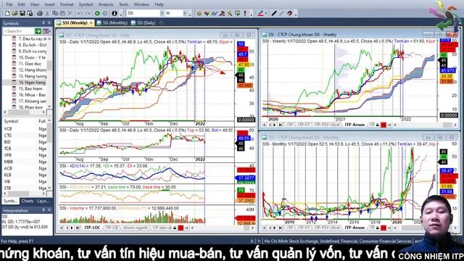Select the thin line drawing tool
The image size is (464, 261).
(x=282, y=13)
